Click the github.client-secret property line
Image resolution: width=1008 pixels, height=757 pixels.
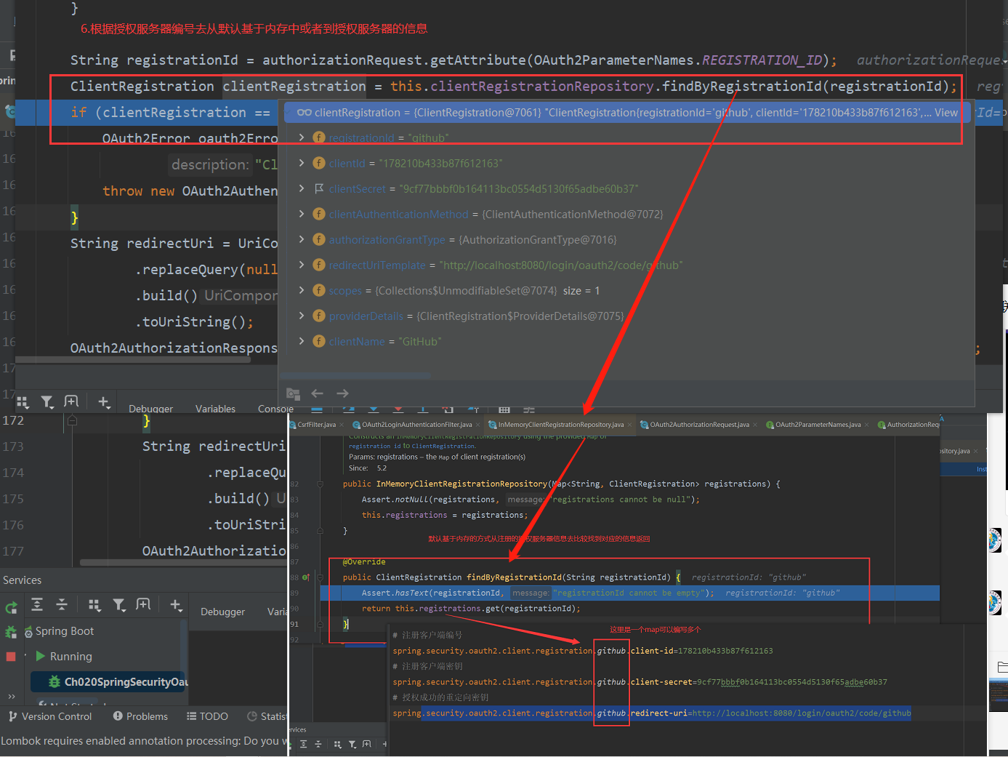click(640, 682)
